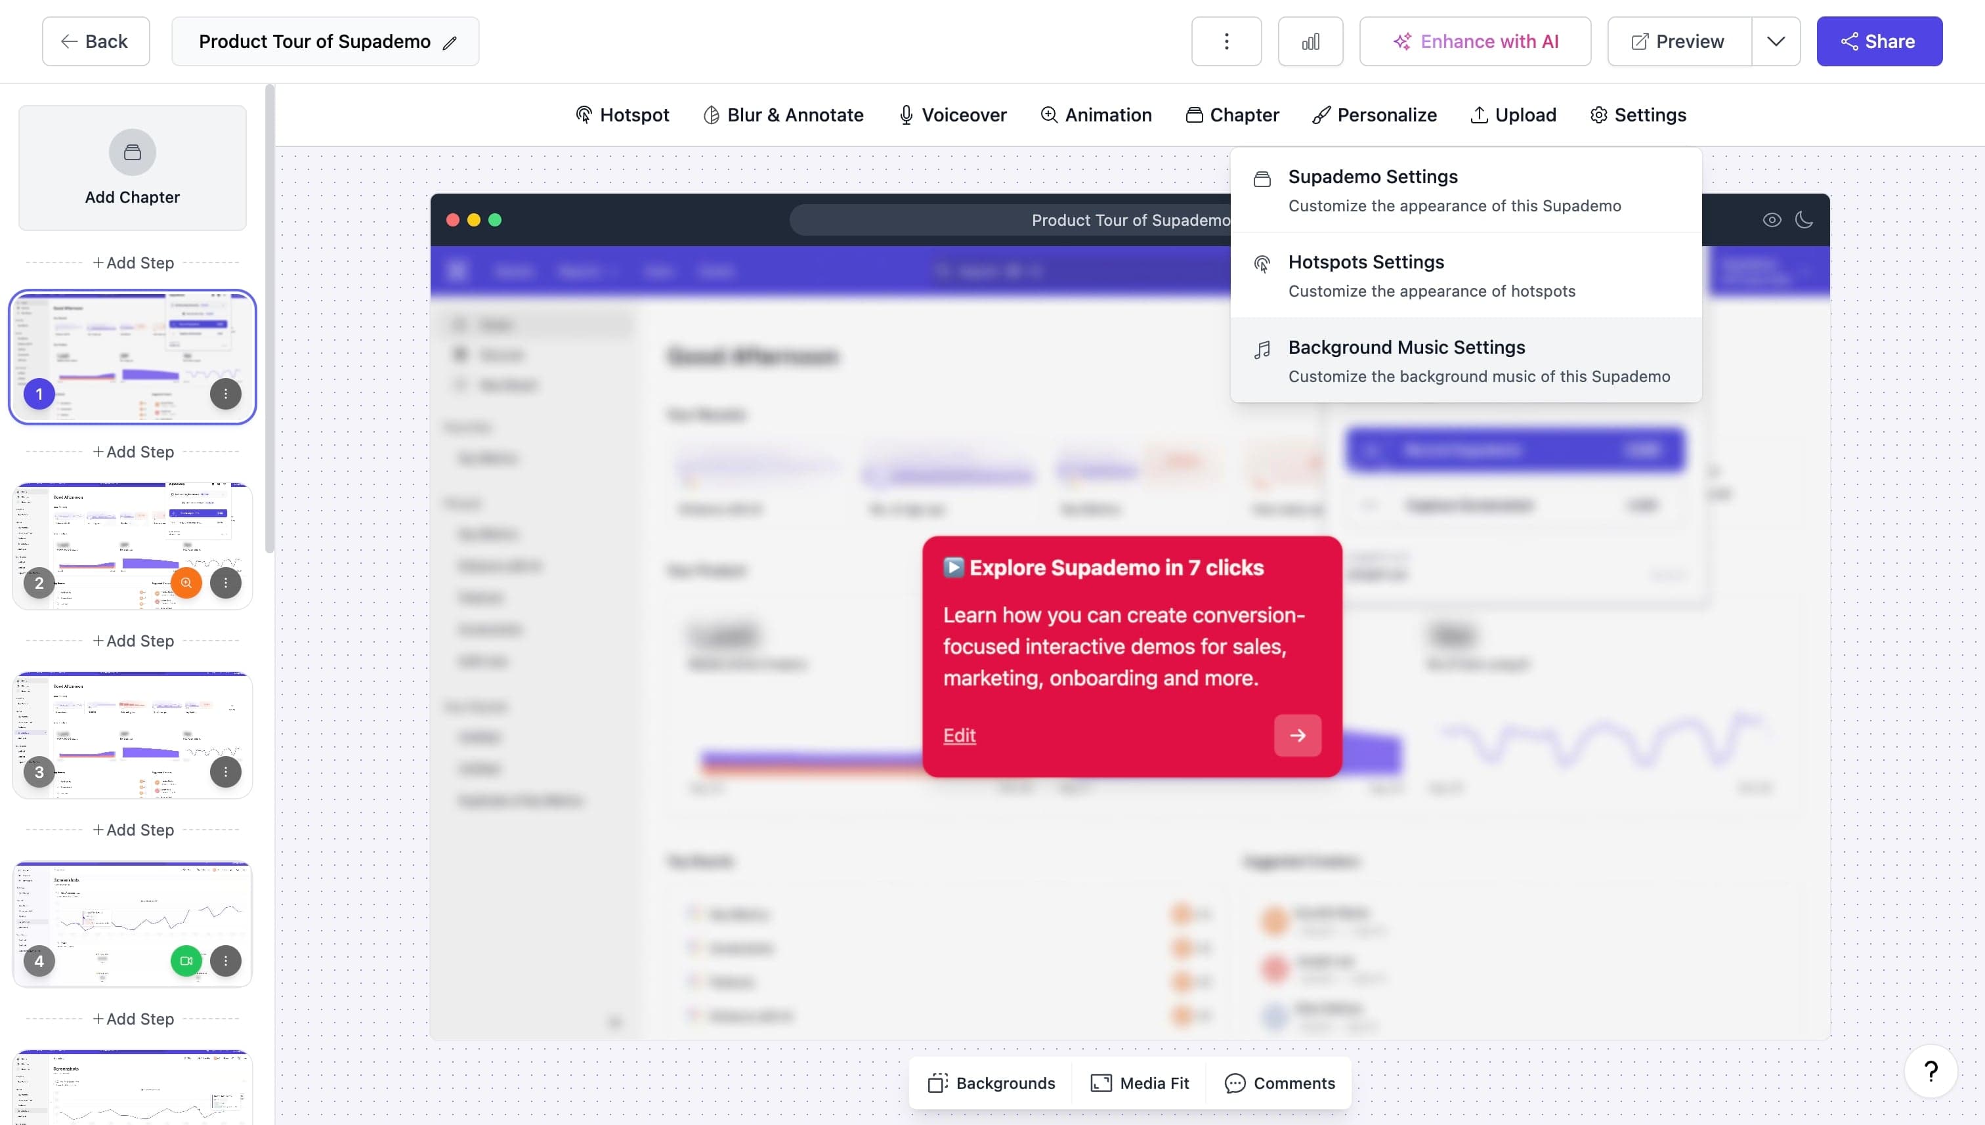The image size is (1985, 1125).
Task: Select the step 3 thumbnail
Action: 132,736
